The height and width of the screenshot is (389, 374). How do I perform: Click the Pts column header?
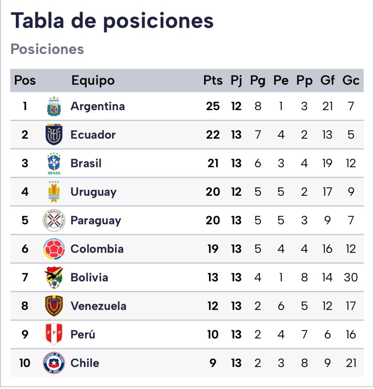(x=213, y=80)
